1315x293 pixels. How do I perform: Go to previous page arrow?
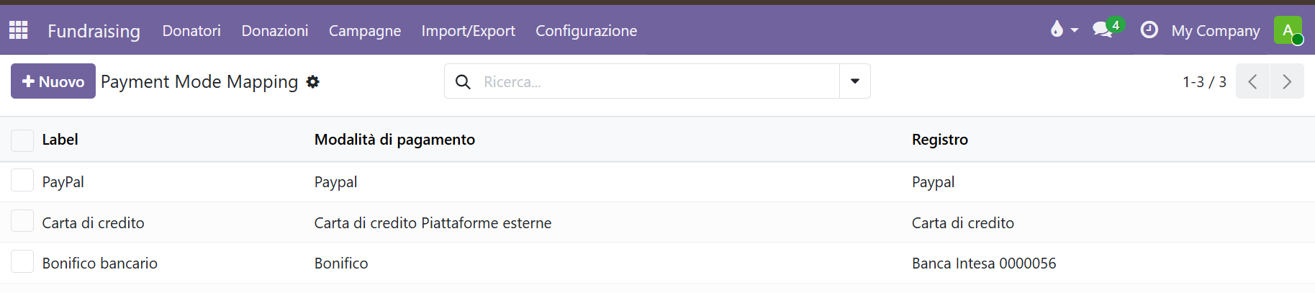click(1253, 81)
